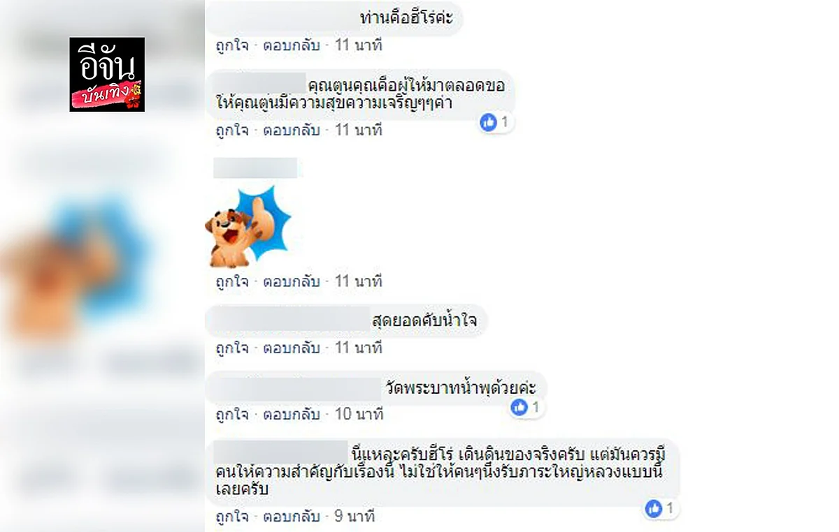The width and height of the screenshot is (839, 532).
Task: Open the 9 นาที timestamp of last comment
Action: tap(354, 517)
